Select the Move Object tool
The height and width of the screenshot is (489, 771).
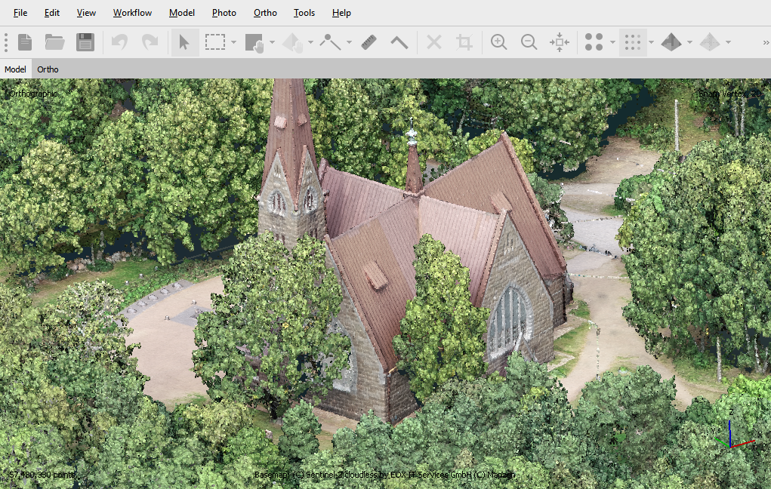pos(293,43)
